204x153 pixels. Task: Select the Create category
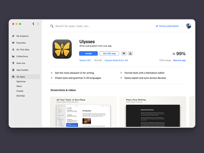[20, 91]
